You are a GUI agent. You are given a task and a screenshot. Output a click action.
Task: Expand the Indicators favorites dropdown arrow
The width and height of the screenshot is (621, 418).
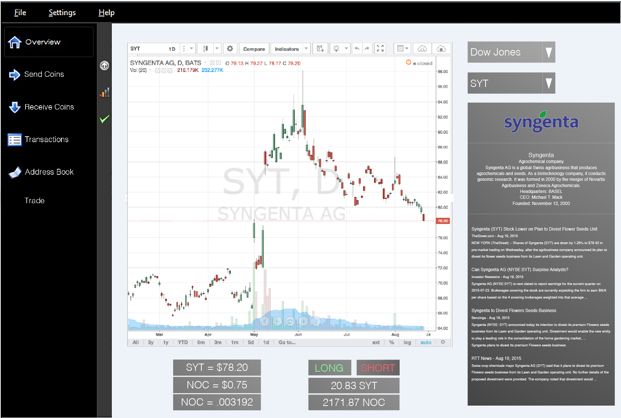click(306, 49)
